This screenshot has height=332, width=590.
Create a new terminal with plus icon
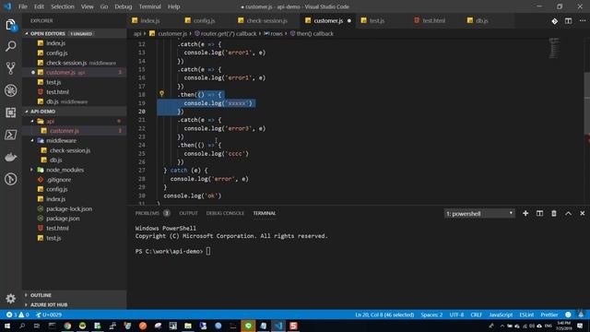[x=525, y=213]
